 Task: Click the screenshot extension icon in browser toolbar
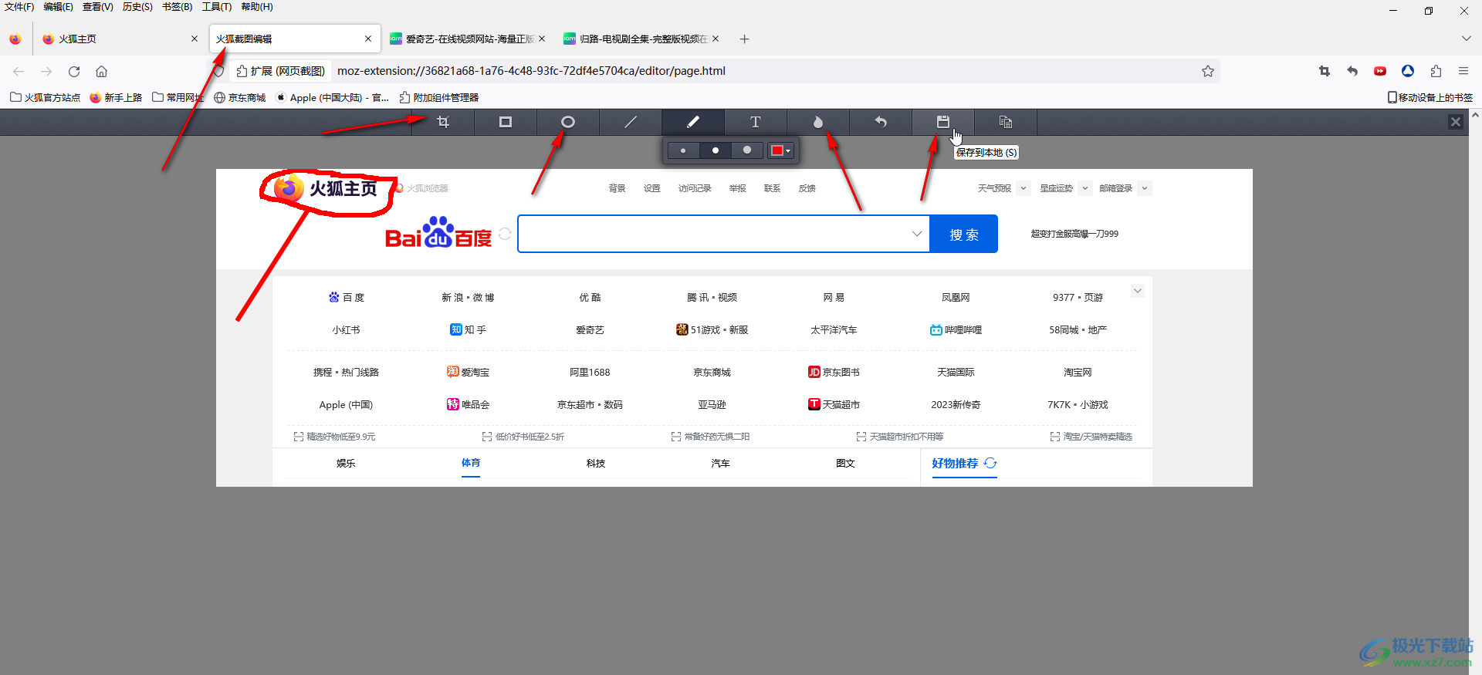pyautogui.click(x=1325, y=71)
